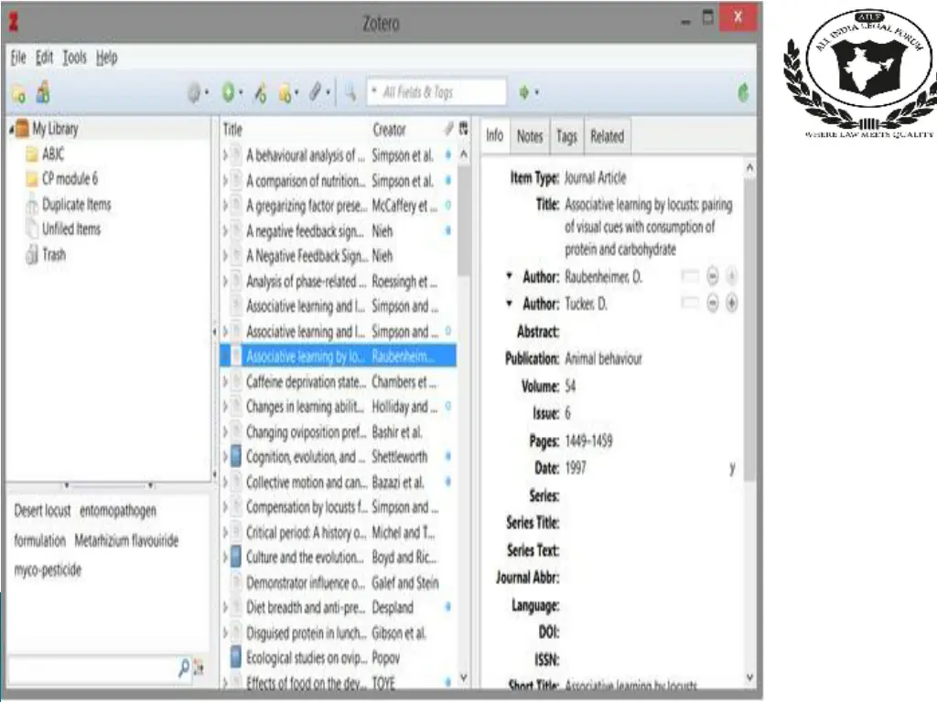Open the File menu
This screenshot has height=702, width=937.
click(18, 58)
